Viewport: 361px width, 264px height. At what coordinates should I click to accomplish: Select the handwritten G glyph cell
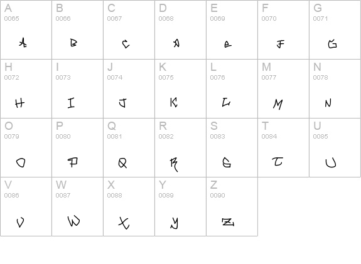click(x=335, y=29)
